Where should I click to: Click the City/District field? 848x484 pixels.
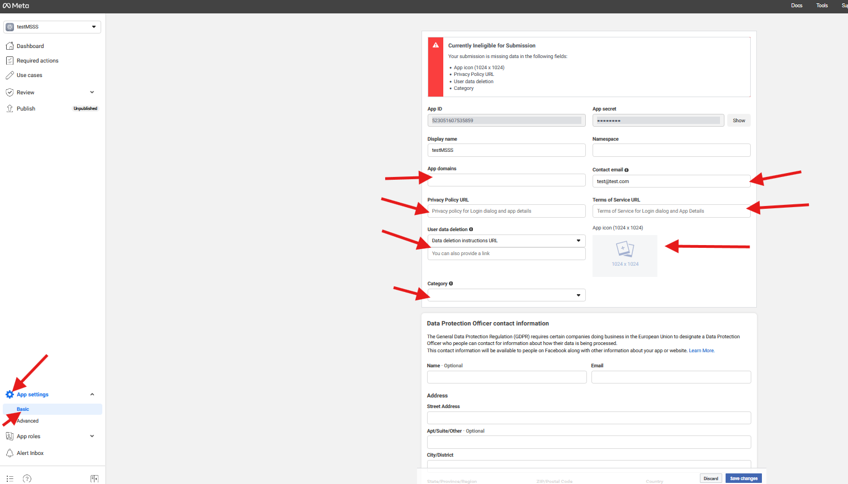click(x=589, y=464)
